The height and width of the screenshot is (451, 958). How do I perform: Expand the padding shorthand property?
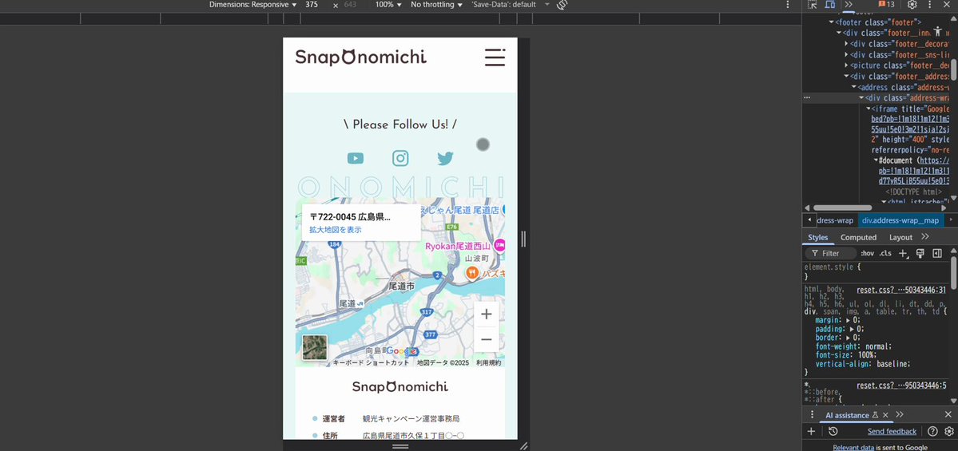pos(853,329)
